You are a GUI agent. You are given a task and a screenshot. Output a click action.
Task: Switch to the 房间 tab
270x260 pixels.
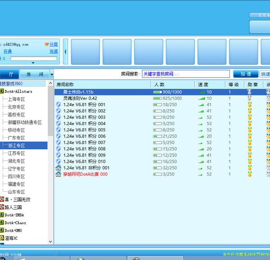click(x=35, y=74)
